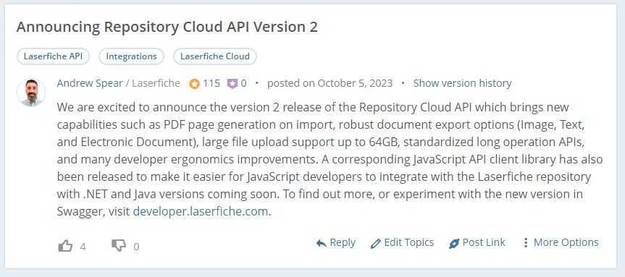The height and width of the screenshot is (277, 625).
Task: Visit the developer.laserfiche.com link
Action: [x=201, y=211]
